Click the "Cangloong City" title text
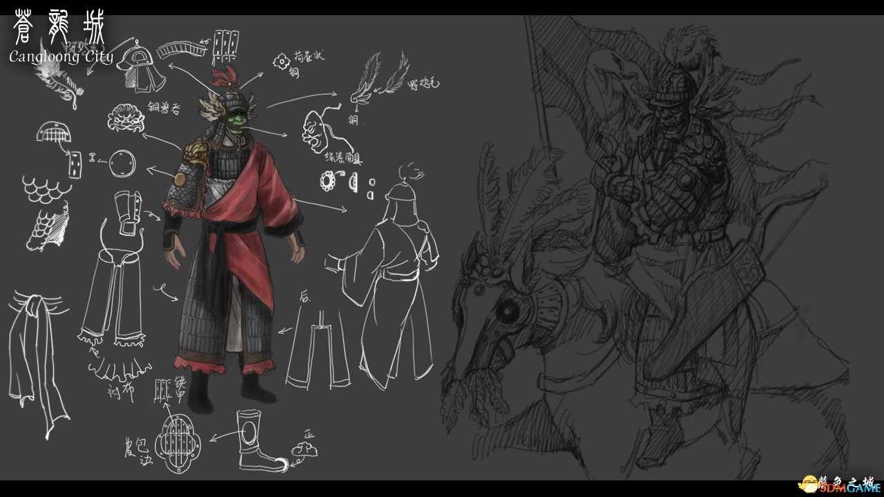The image size is (884, 497). [61, 56]
